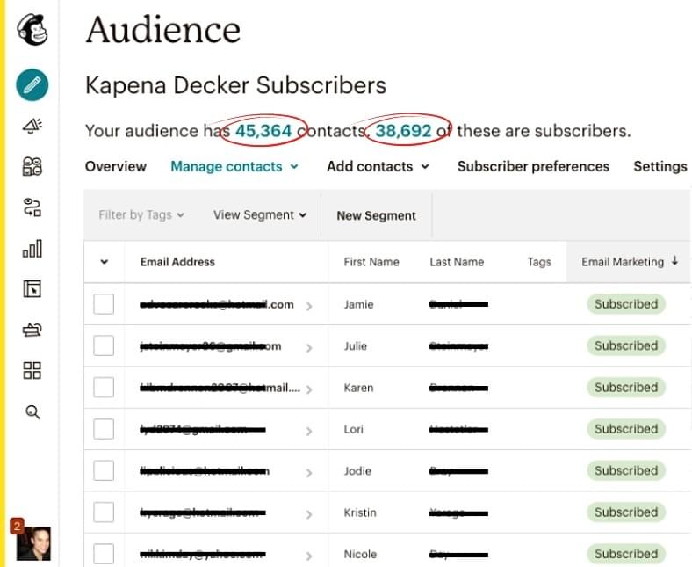Switch to the Overview tab
692x567 pixels.
click(x=115, y=166)
